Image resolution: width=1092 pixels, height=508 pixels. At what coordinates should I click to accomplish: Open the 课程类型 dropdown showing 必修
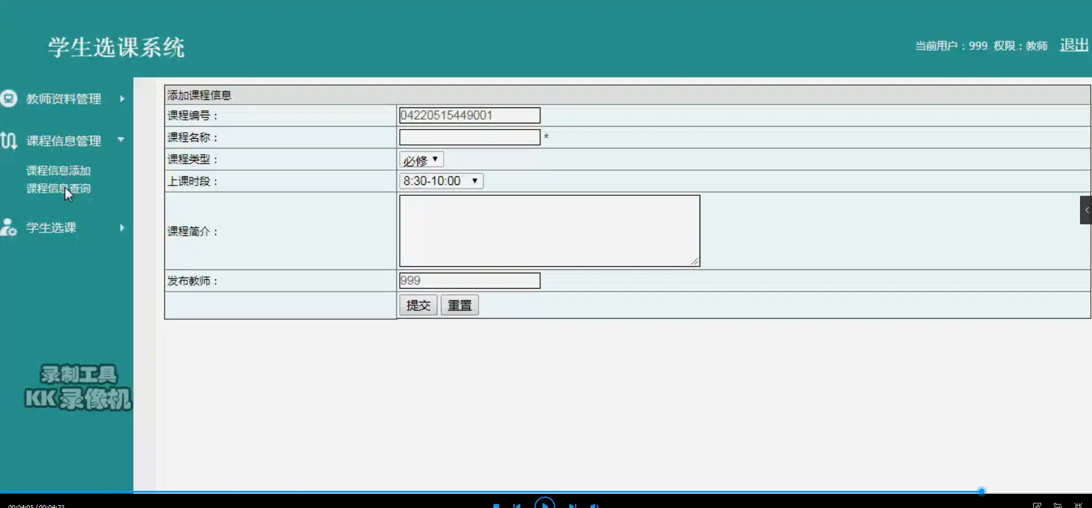point(421,160)
